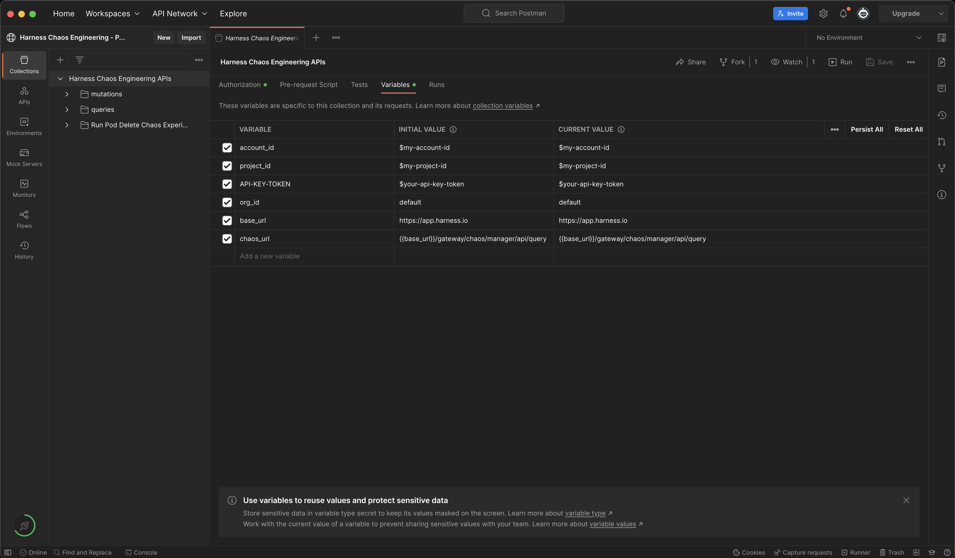Click the Search Postman field
Viewport: 955px width, 558px height.
[x=513, y=13]
